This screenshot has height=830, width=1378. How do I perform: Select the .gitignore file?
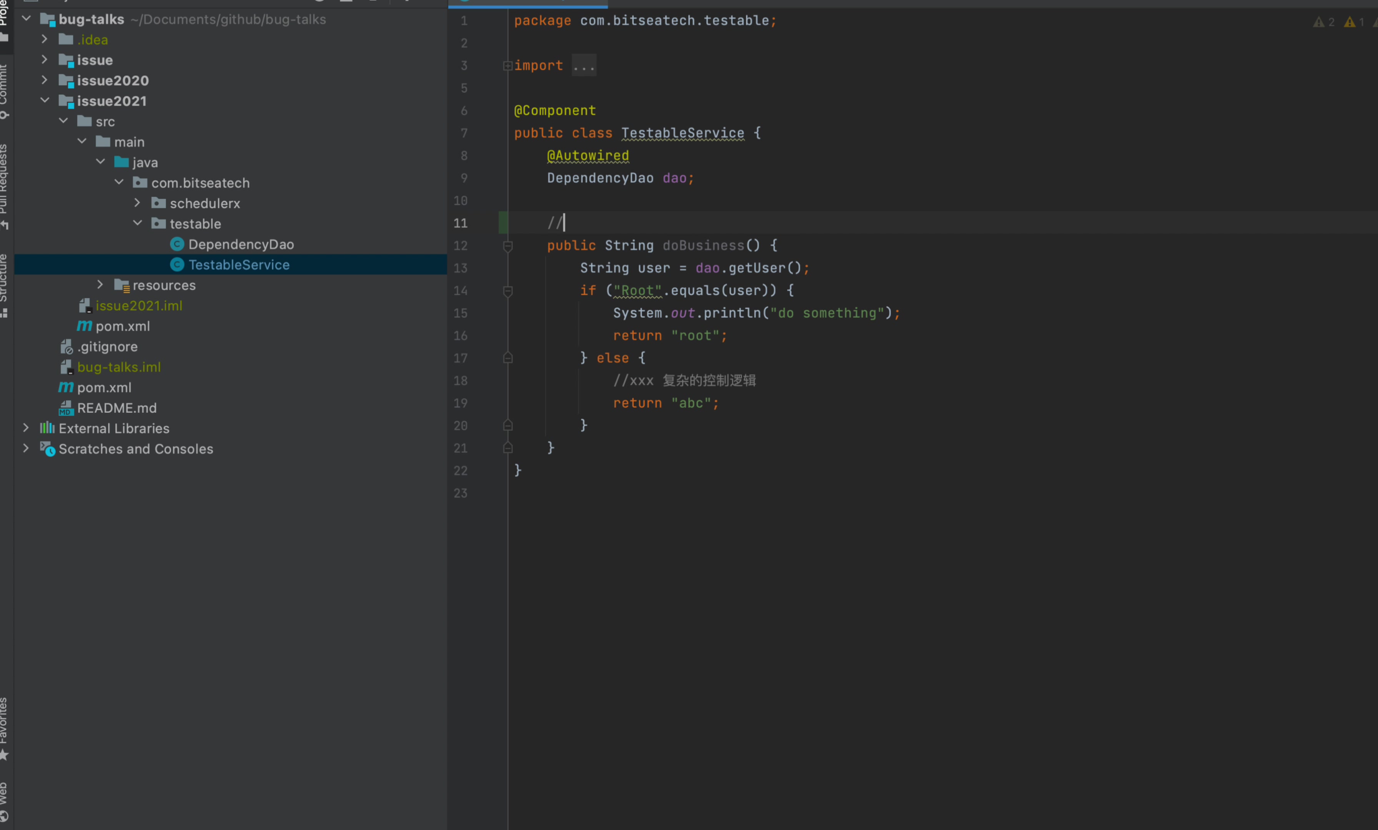pos(107,347)
